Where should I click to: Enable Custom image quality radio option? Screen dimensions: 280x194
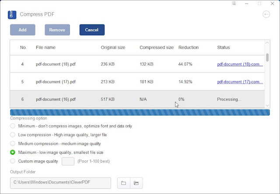pos(13,161)
